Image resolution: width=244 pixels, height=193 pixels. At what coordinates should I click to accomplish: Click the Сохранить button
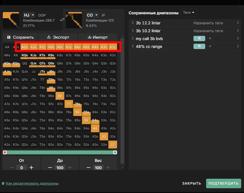coord(20,37)
